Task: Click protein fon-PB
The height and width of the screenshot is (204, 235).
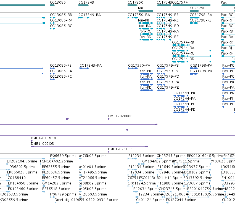Action: (146, 71)
